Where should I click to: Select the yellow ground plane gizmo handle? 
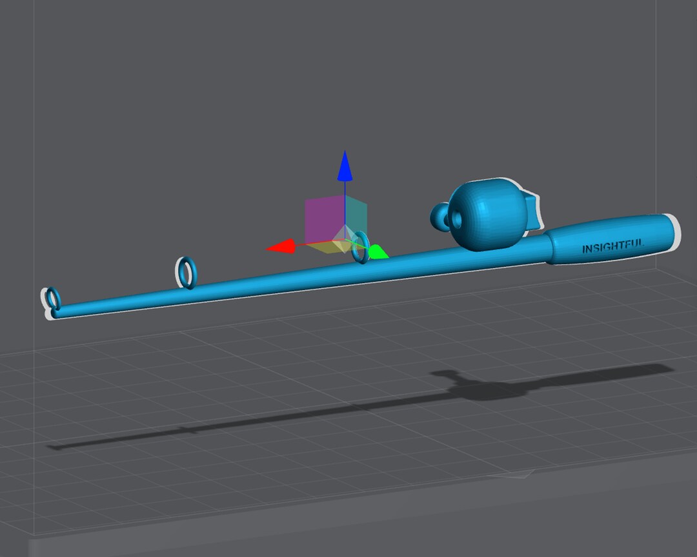click(x=325, y=247)
